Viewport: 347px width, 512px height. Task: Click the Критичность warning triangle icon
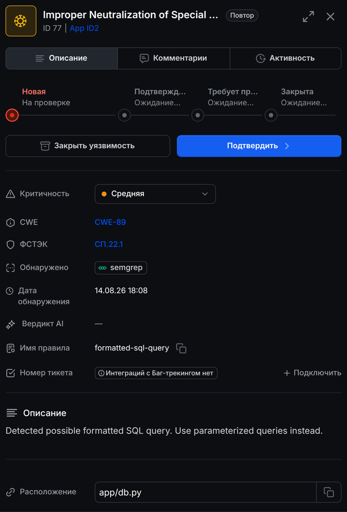click(x=10, y=195)
